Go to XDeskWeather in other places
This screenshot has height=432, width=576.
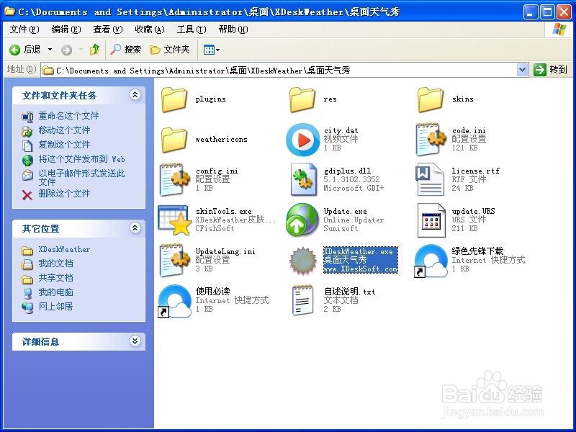tap(64, 249)
